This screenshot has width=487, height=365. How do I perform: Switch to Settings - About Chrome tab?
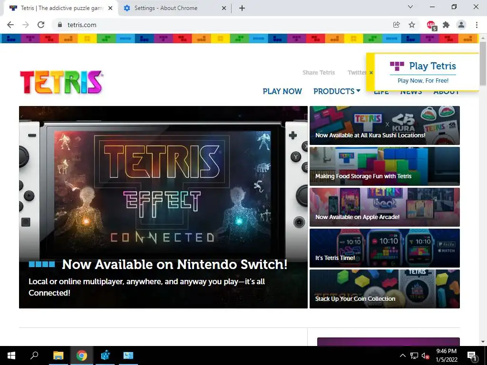click(x=175, y=8)
